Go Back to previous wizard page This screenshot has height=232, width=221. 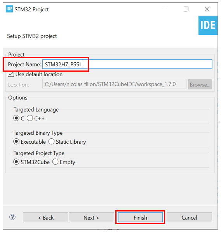point(45,217)
